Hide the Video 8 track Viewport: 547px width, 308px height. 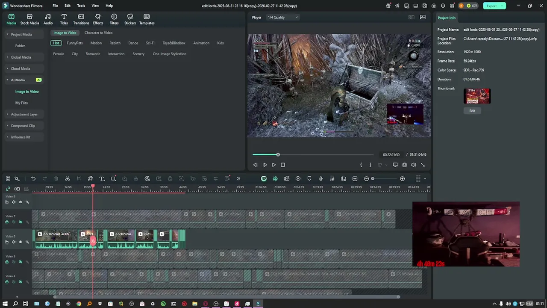pos(20,202)
